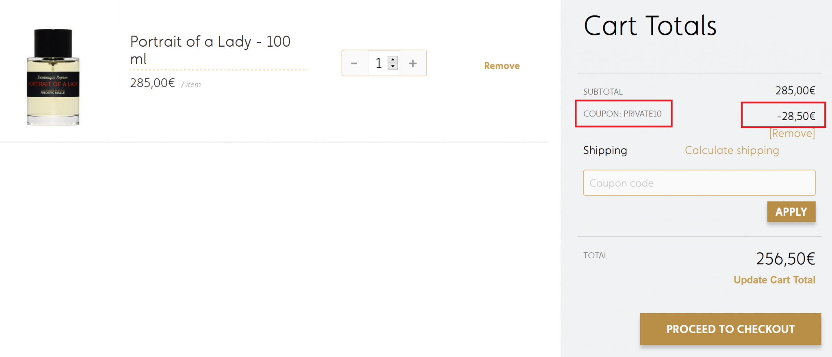Image resolution: width=832 pixels, height=357 pixels.
Task: Click the Cart Totals heading
Action: (x=650, y=26)
